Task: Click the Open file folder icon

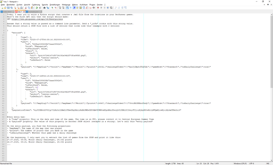Action: tap(5, 8)
